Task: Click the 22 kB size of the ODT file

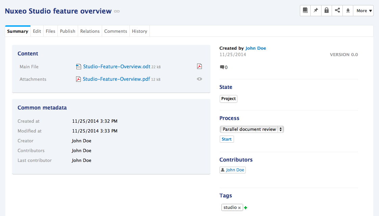Action: (156, 67)
